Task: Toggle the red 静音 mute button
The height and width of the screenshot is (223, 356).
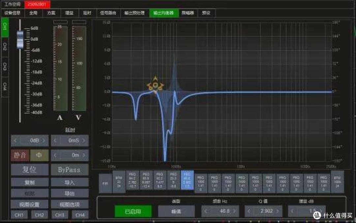Action: click(x=20, y=155)
